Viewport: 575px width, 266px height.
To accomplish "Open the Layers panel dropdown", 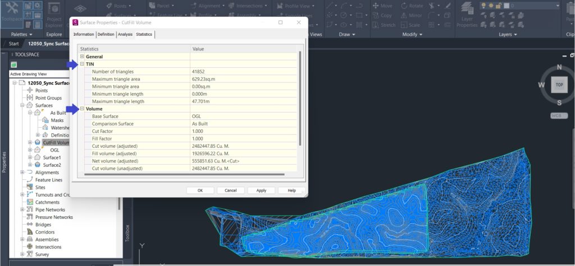I will click(x=508, y=34).
